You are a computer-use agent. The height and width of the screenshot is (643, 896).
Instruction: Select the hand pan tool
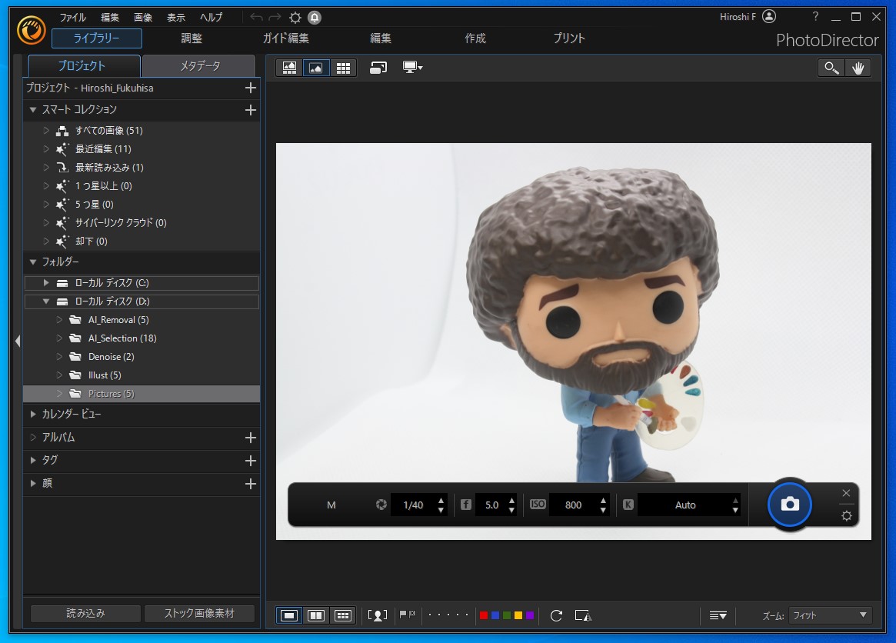click(858, 68)
